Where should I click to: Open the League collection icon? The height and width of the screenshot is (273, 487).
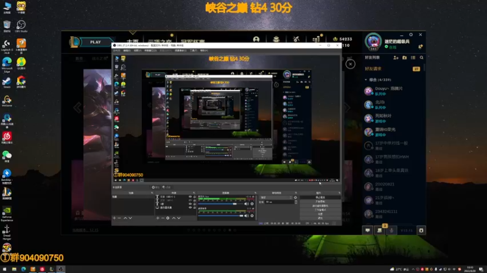276,39
